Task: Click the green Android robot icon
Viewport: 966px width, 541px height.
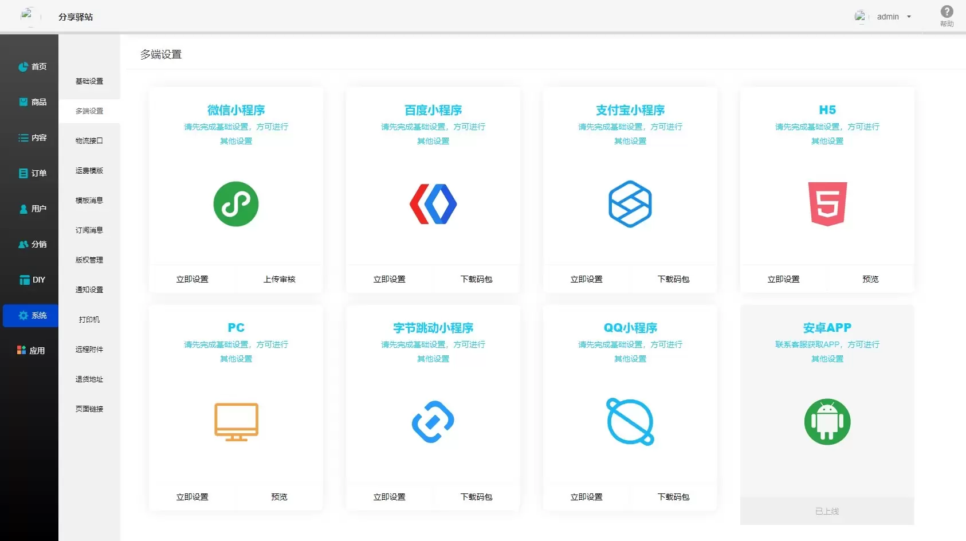Action: (827, 422)
